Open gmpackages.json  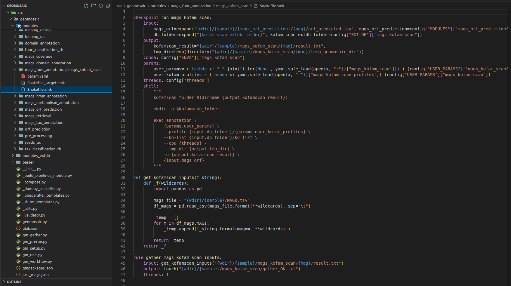[38, 268]
